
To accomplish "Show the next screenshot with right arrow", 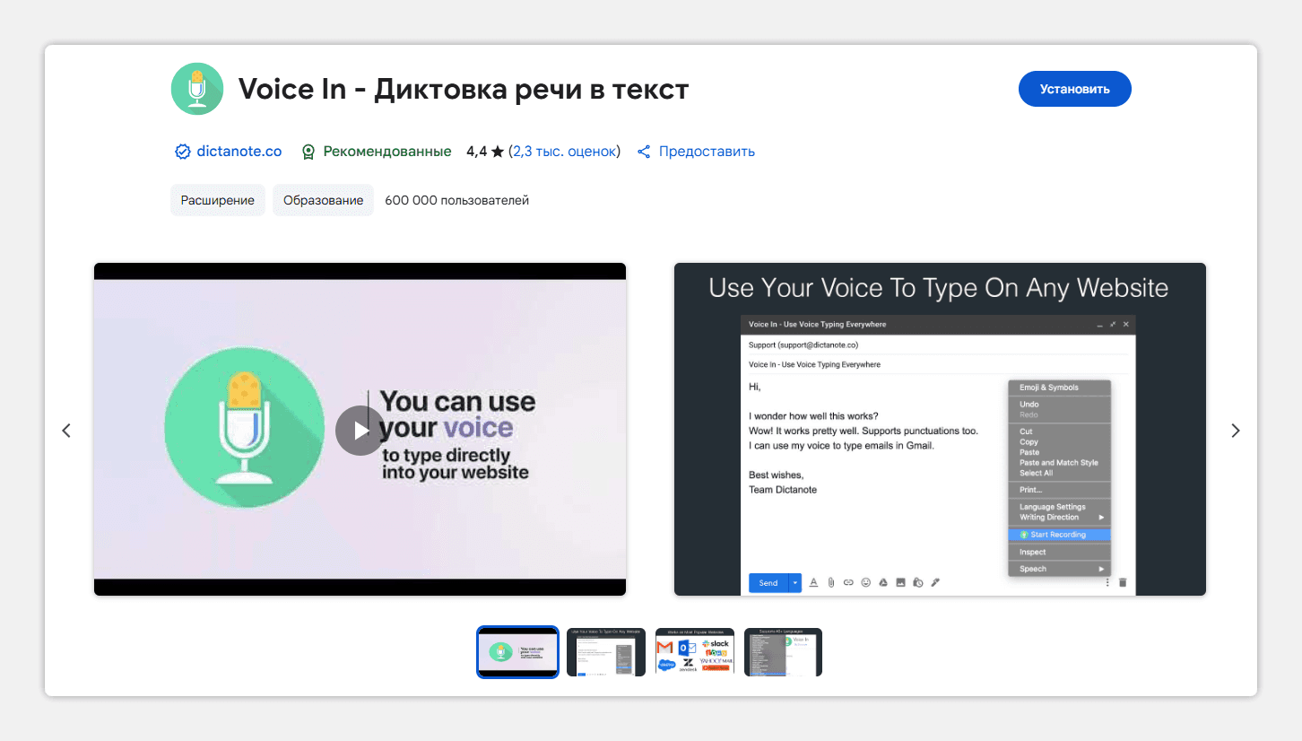I will (x=1236, y=431).
